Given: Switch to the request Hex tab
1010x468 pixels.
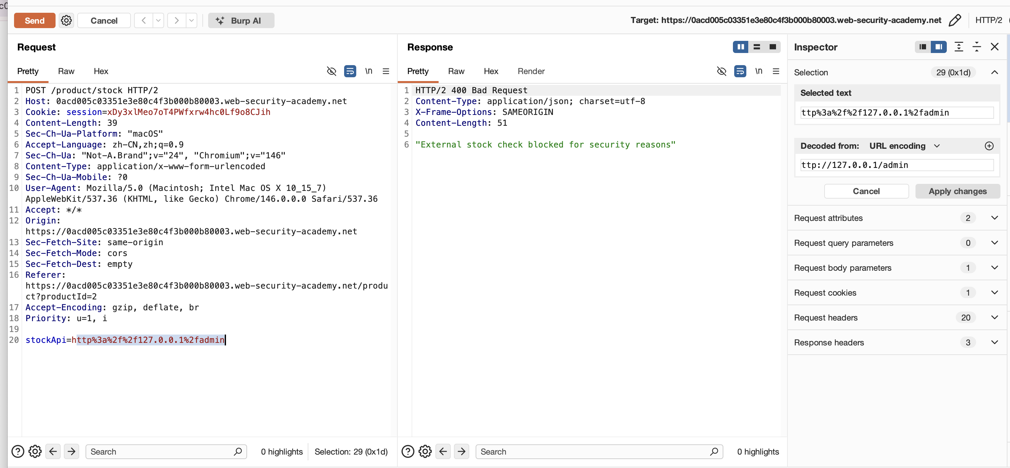Looking at the screenshot, I should (x=101, y=71).
